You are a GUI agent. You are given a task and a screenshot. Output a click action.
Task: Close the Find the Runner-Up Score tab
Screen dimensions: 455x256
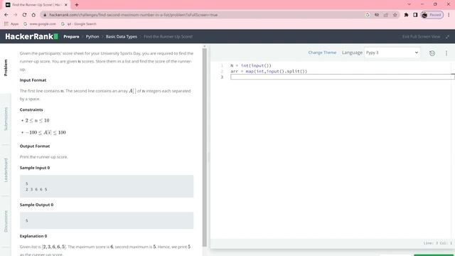click(x=66, y=5)
